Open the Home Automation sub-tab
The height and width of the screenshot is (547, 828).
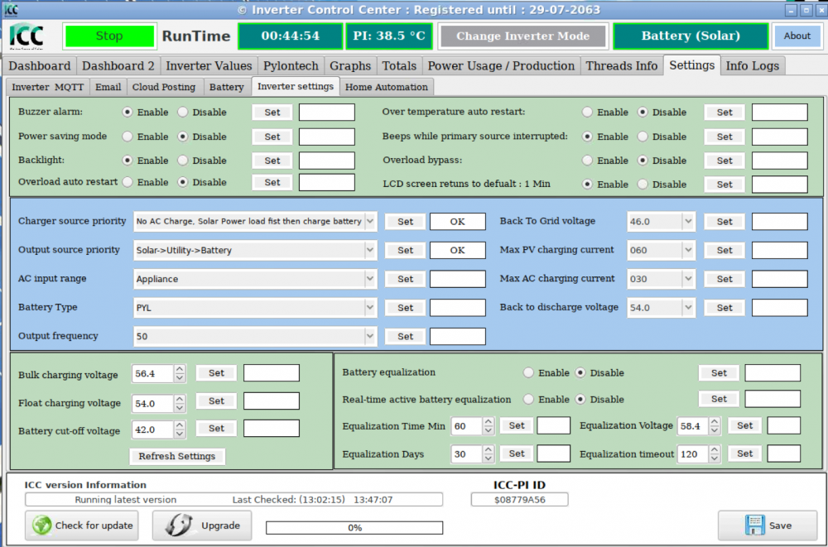pyautogui.click(x=387, y=87)
